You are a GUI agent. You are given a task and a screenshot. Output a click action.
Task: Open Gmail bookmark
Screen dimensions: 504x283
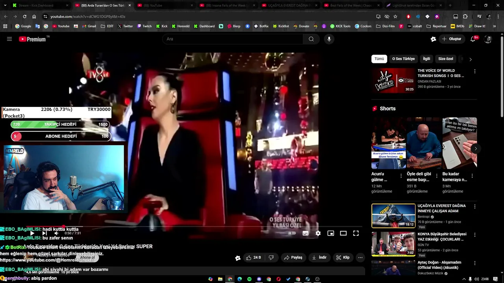[89, 26]
